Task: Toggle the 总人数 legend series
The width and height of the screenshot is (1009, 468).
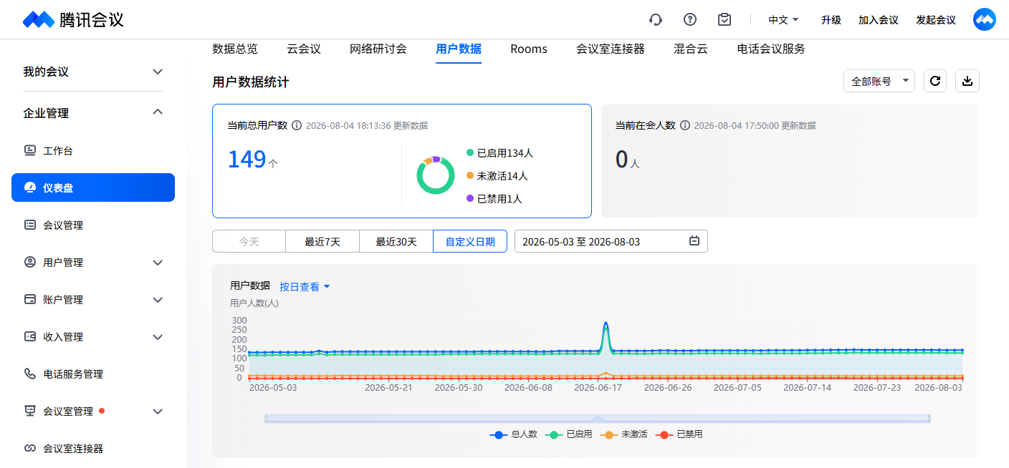Action: [513, 434]
